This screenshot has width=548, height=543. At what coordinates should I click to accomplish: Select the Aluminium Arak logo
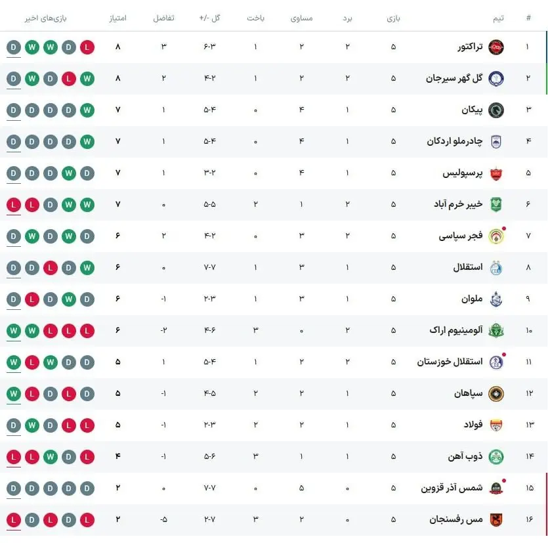495,331
